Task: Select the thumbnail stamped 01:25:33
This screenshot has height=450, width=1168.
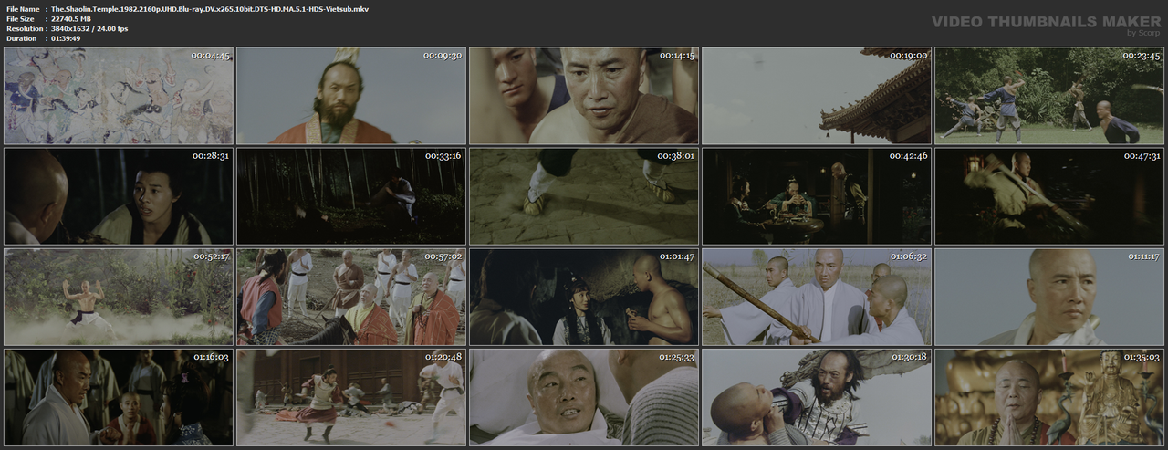Action: coord(584,397)
